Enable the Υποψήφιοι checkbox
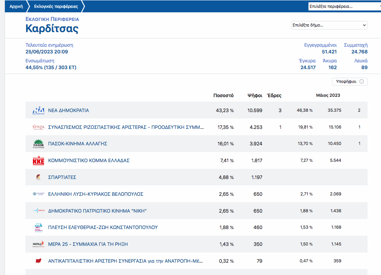 pyautogui.click(x=361, y=81)
